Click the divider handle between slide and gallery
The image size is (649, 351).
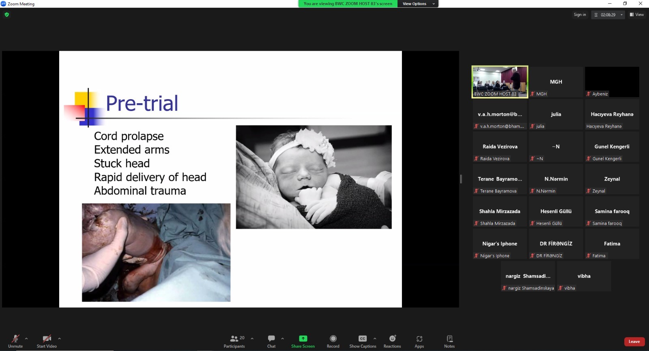[461, 179]
